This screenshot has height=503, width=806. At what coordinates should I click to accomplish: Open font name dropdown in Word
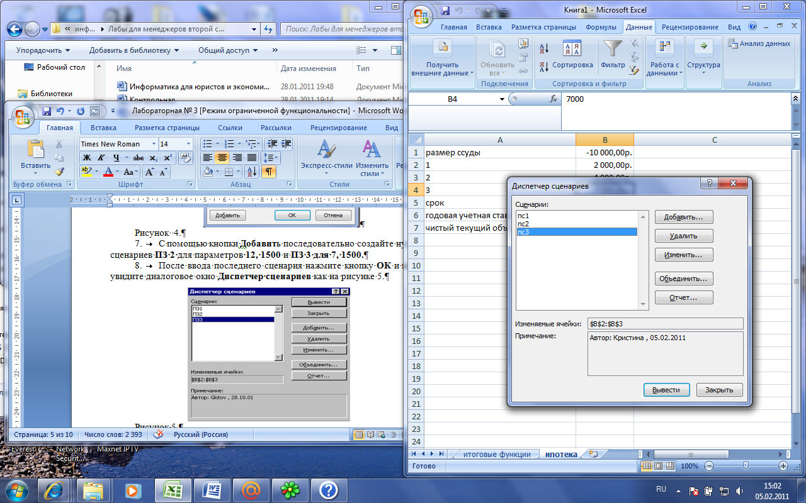click(152, 144)
